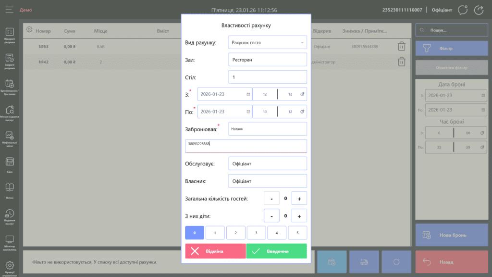The width and height of the screenshot is (492, 277).
Task: Open the chat notifications icon in header
Action: (463, 10)
